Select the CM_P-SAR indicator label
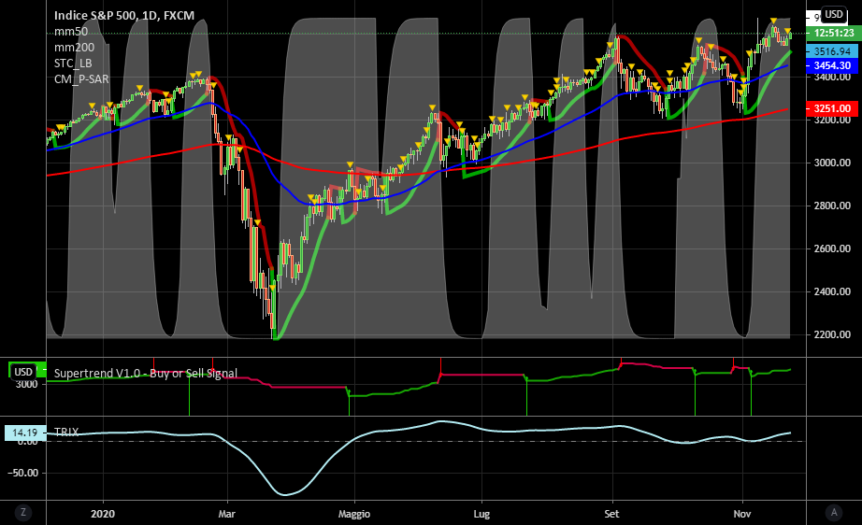Image resolution: width=862 pixels, height=525 pixels. pos(81,79)
